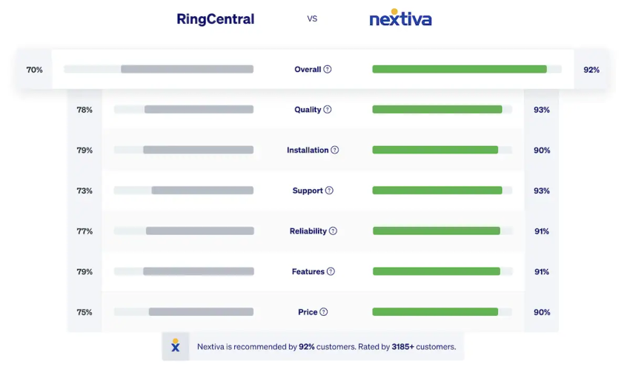
Task: Click the 92% Overall score for Nextiva
Action: pos(591,70)
